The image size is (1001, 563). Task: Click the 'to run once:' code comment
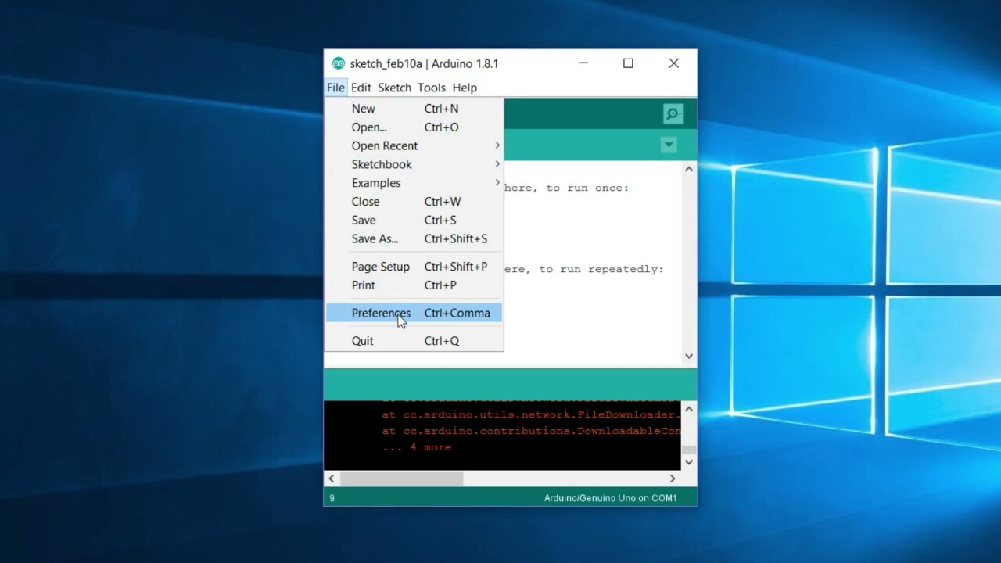(x=587, y=188)
